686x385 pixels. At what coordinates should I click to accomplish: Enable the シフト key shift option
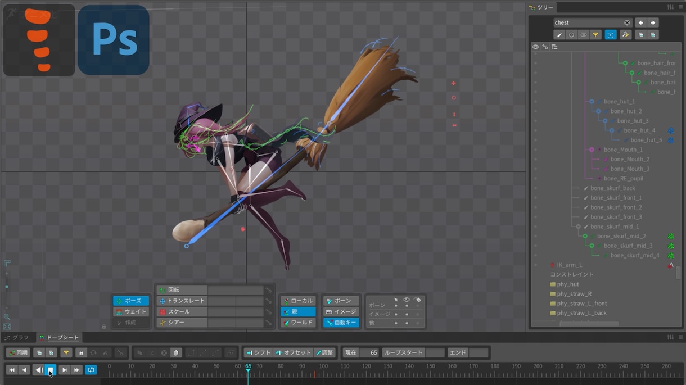pos(259,353)
